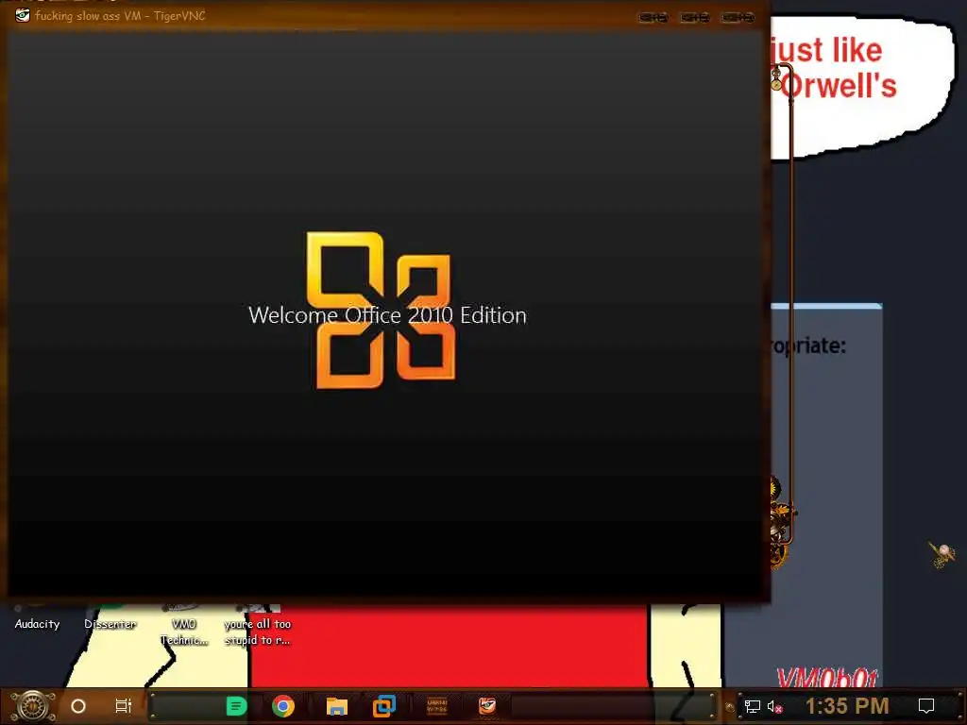Open File Explorer from the taskbar
Viewport: 967px width, 725px height.
point(337,706)
